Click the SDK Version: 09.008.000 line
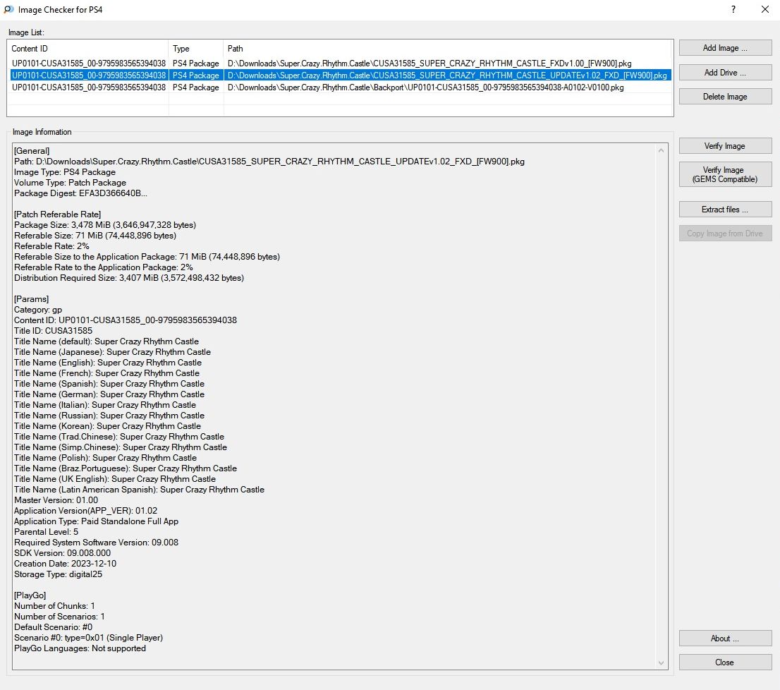This screenshot has width=780, height=690. (x=63, y=553)
